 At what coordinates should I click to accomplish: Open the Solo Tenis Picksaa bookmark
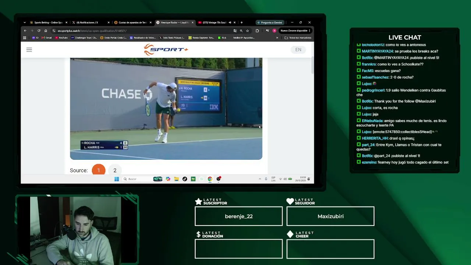click(172, 38)
